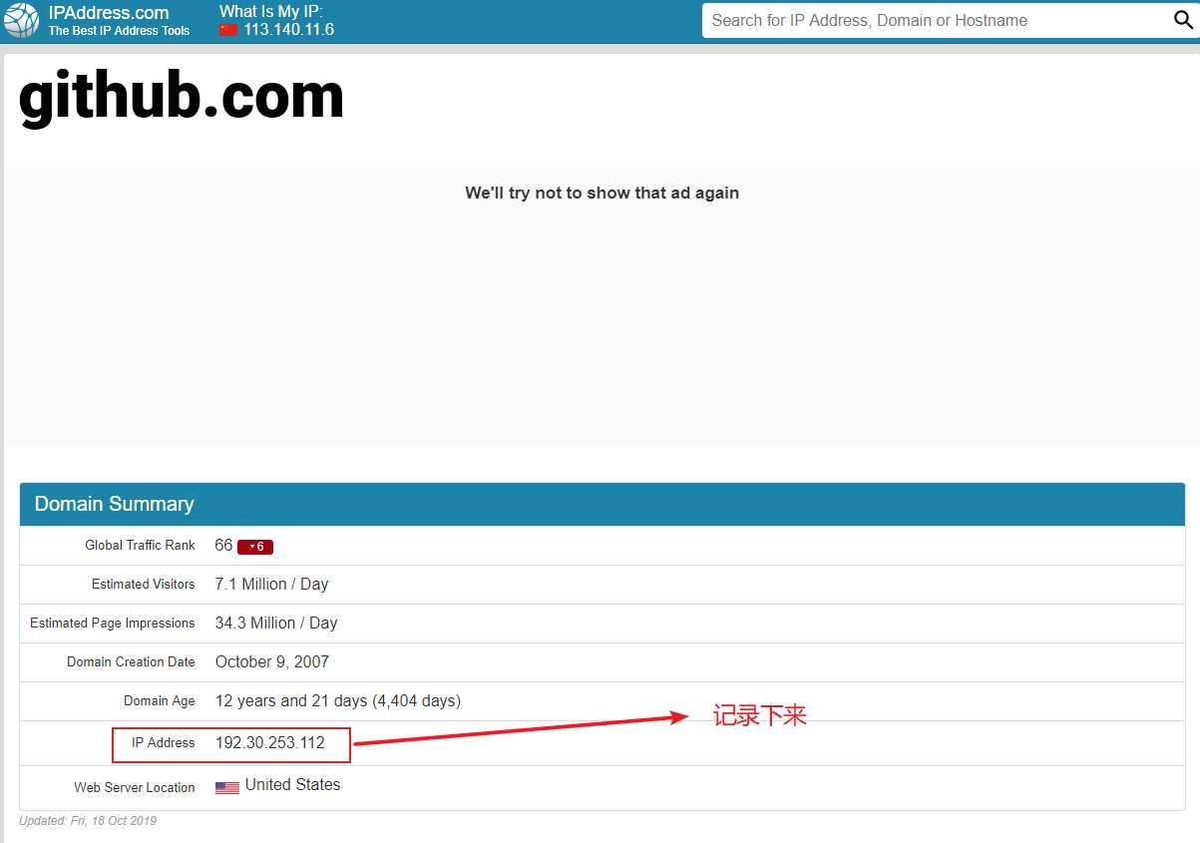Select the 192.30.253.112 IP value
The height and width of the screenshot is (843, 1200).
[270, 743]
